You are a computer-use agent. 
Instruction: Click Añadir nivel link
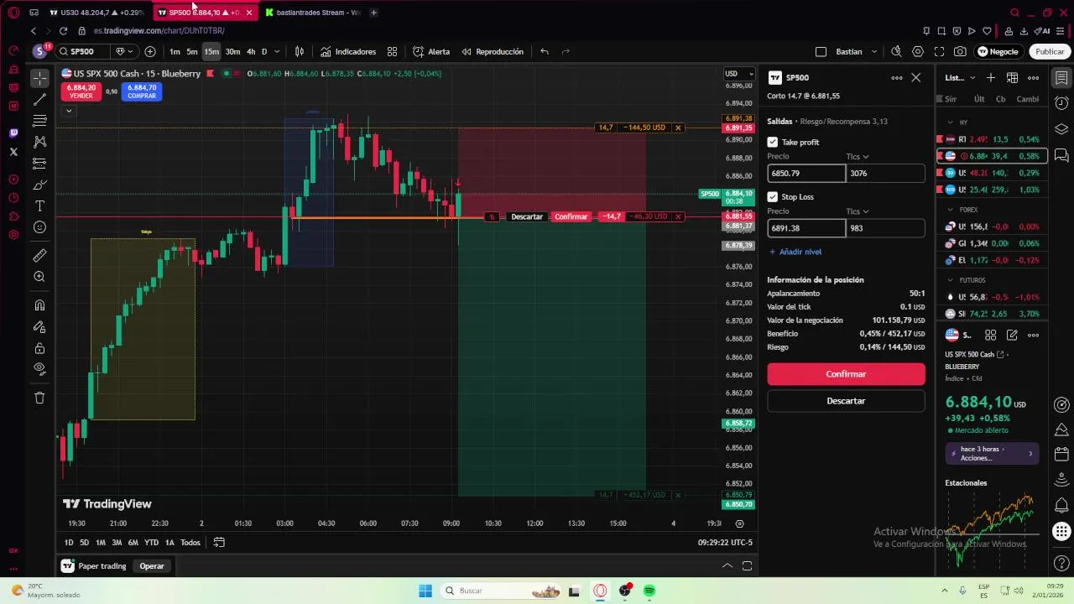[x=795, y=252]
